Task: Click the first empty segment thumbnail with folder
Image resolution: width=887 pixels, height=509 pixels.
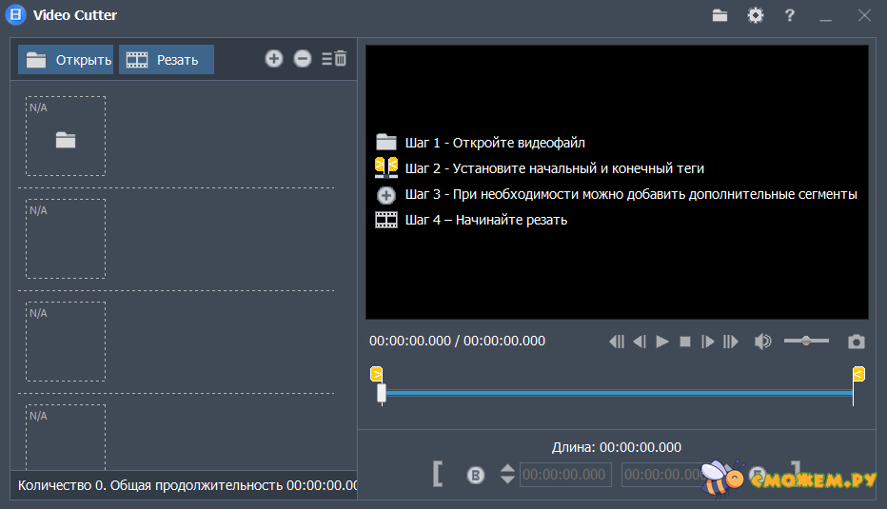Action: click(66, 136)
